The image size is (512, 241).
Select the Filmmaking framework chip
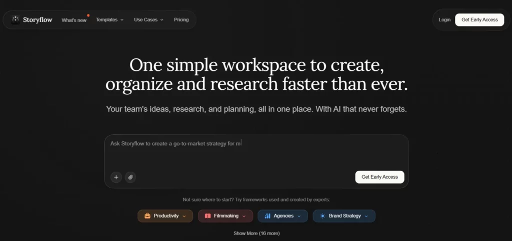click(x=225, y=216)
